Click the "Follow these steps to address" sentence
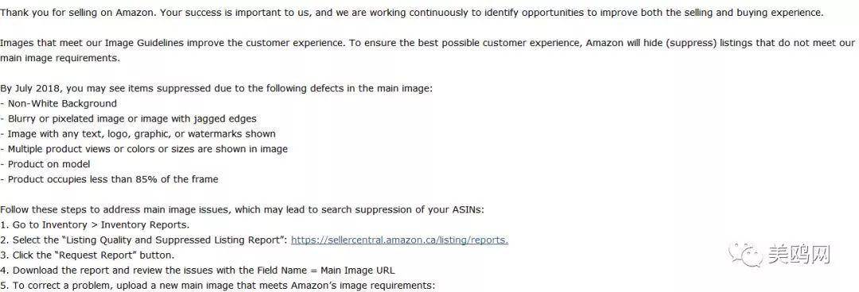 (242, 209)
